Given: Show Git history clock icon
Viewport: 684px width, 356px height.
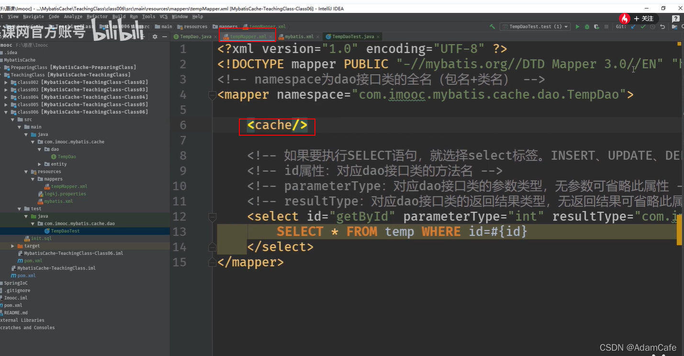Looking at the screenshot, I should [653, 27].
